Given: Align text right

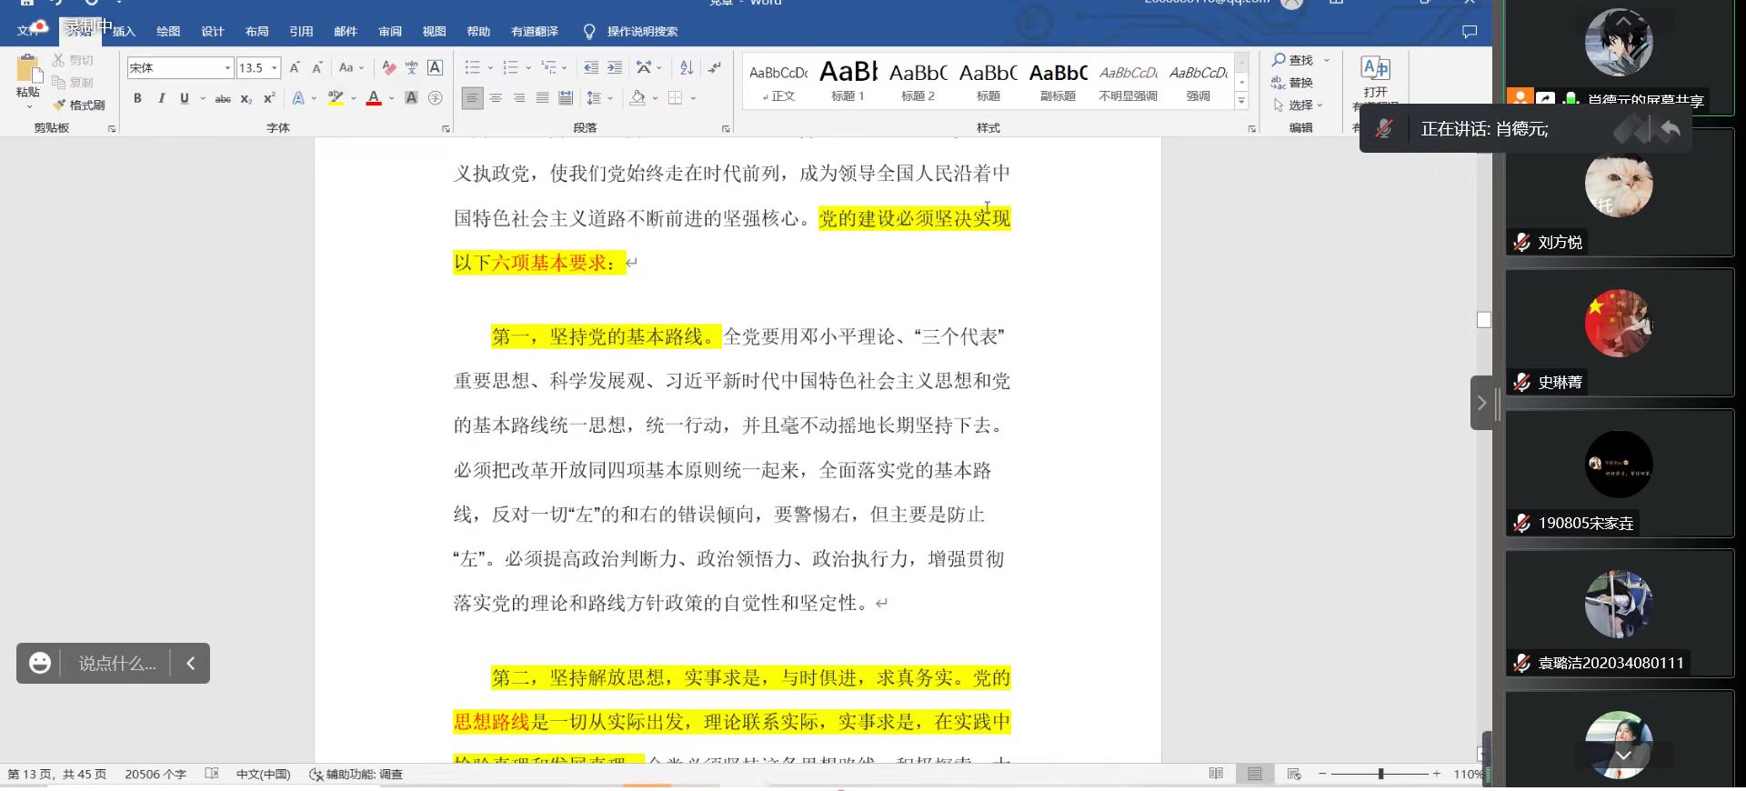Looking at the screenshot, I should [519, 98].
